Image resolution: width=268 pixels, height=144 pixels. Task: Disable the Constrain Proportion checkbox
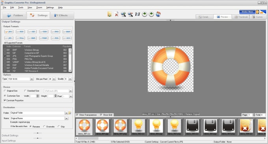tap(5, 100)
